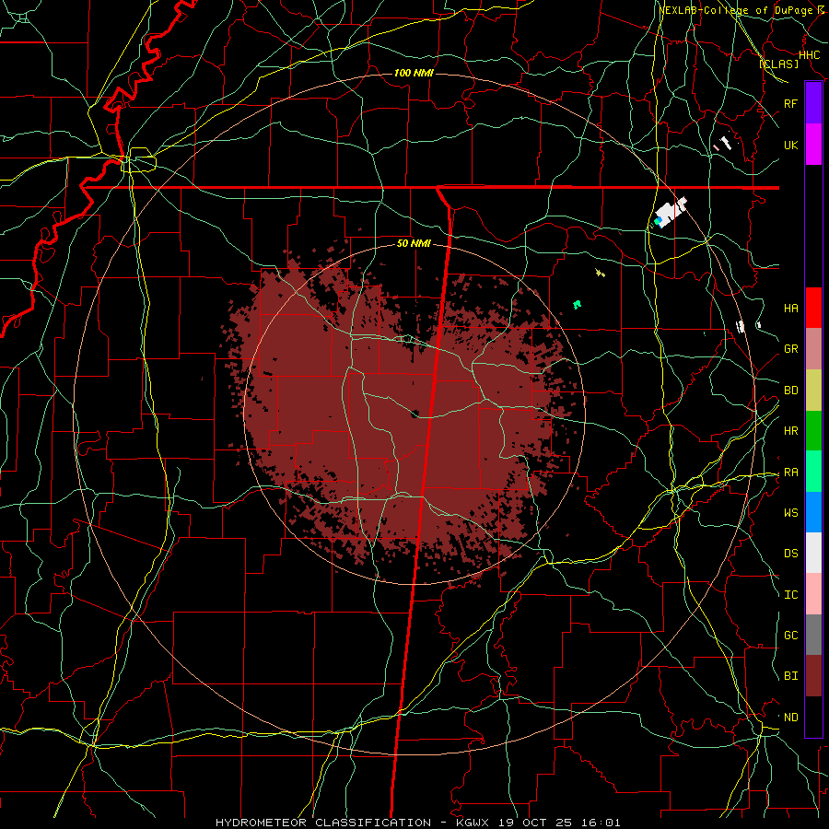The image size is (829, 829).
Task: Click the 50 NMI range ring label
Action: point(414,243)
